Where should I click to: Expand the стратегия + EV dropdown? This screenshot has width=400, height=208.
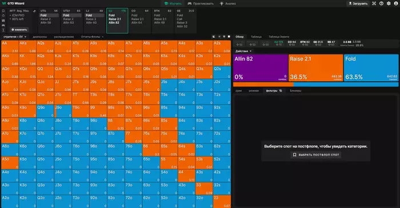[x=15, y=37]
